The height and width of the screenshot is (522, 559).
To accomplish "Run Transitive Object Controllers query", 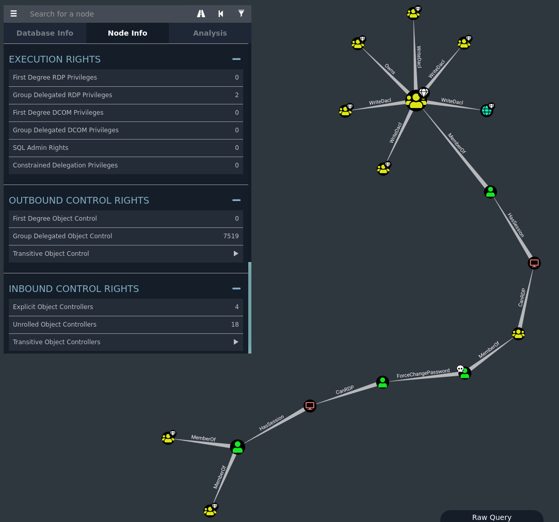I will point(236,342).
